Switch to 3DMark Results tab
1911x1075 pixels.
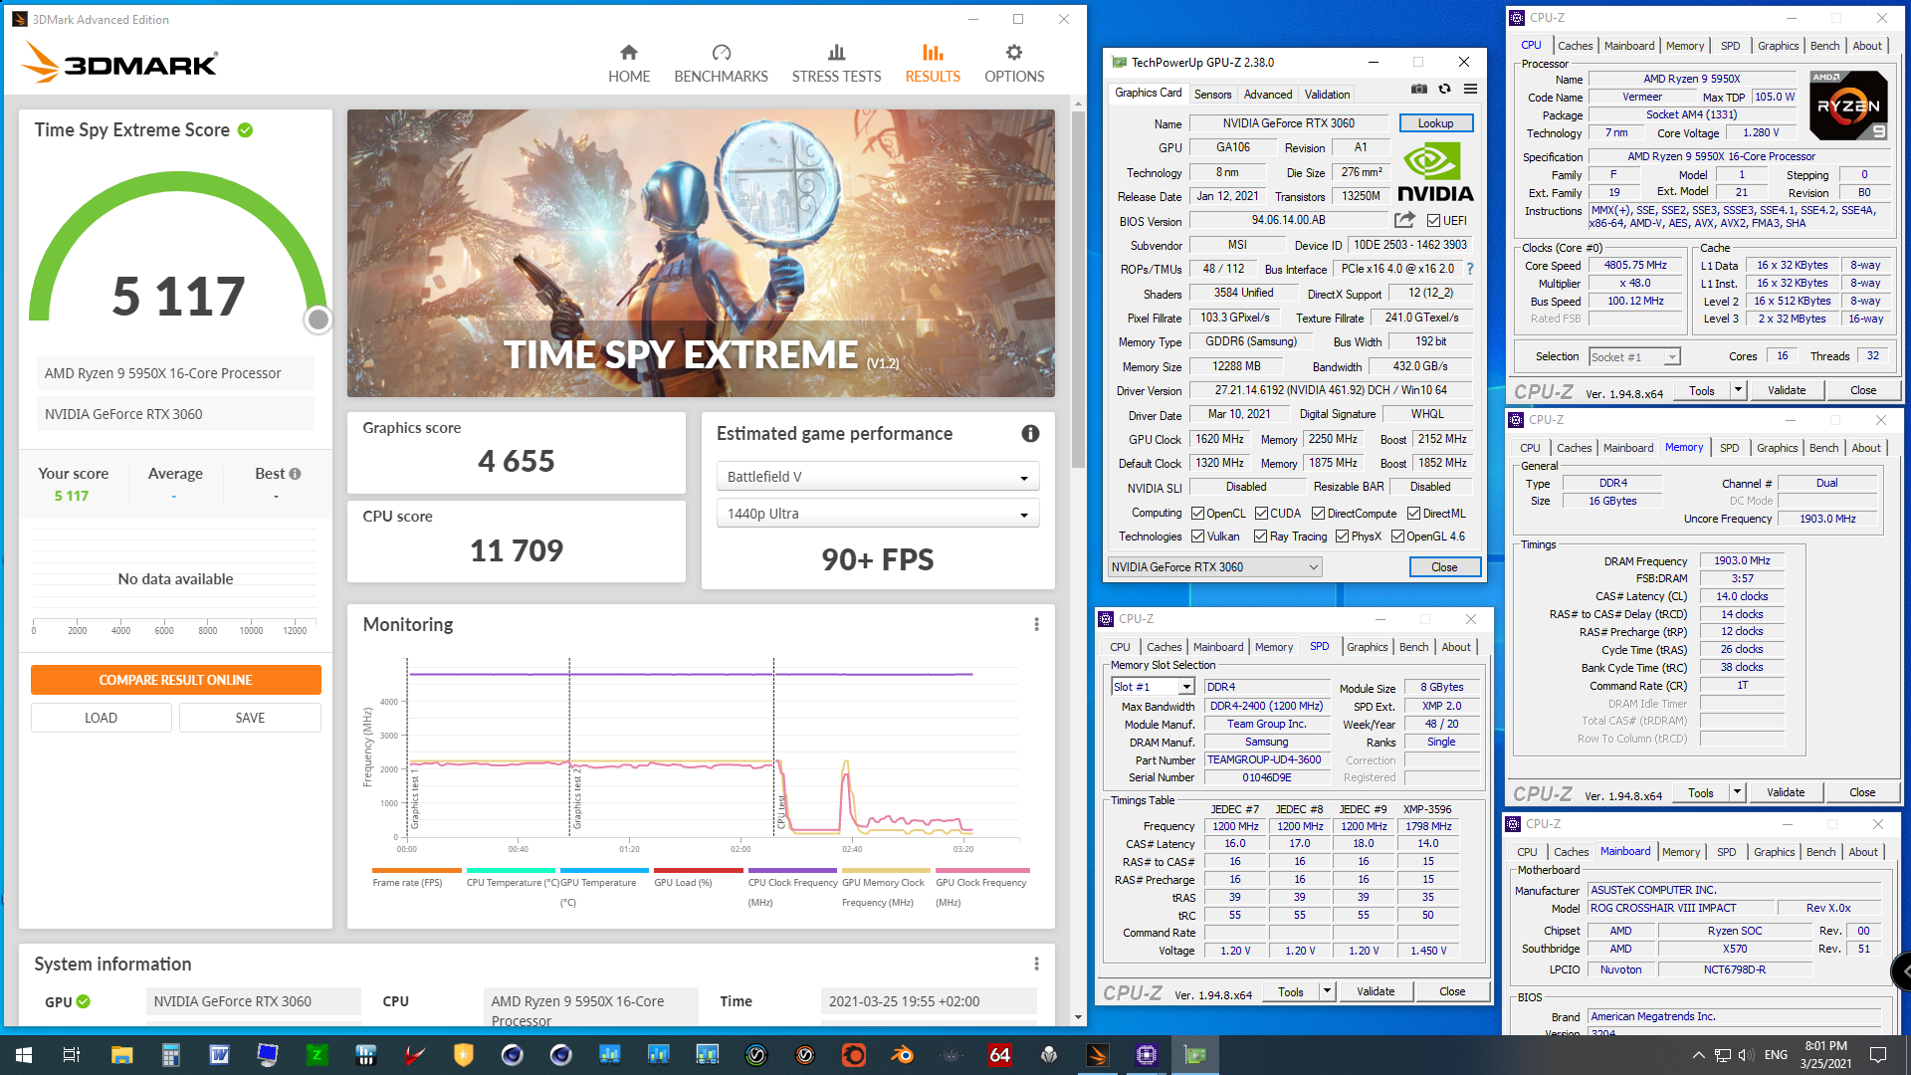[x=933, y=64]
